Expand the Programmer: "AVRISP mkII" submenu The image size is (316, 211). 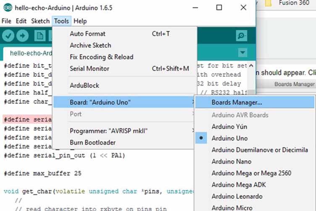pyautogui.click(x=124, y=131)
